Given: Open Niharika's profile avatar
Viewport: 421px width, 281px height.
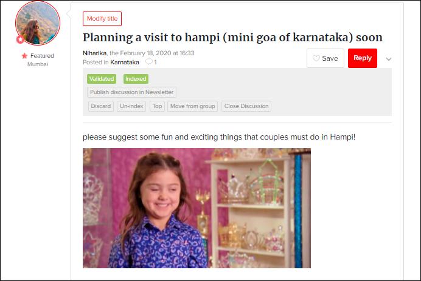Looking at the screenshot, I should click(x=38, y=23).
